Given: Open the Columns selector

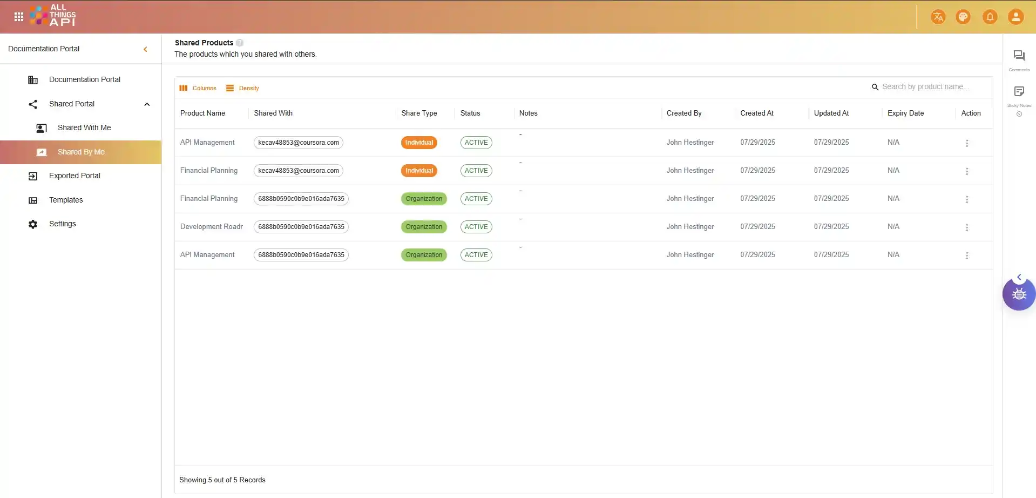Looking at the screenshot, I should pyautogui.click(x=198, y=88).
